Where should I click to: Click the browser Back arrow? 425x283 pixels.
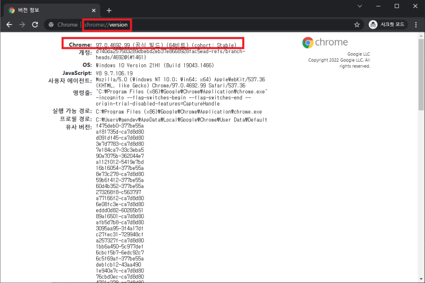(9, 24)
